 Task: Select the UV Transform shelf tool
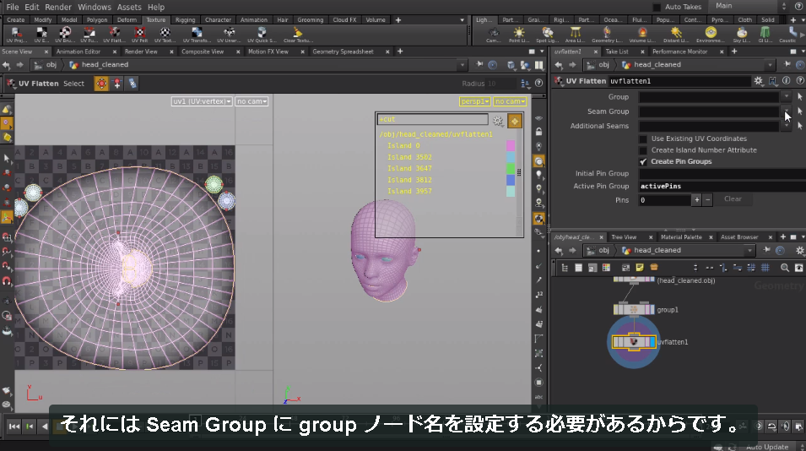(197, 35)
